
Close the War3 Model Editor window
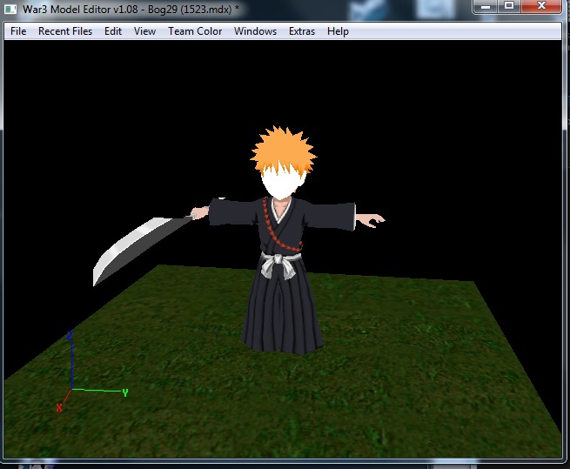tap(541, 6)
